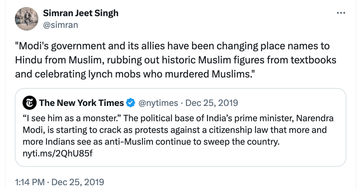This screenshot has width=359, height=189.
Task: Click the @simran handle
Action: [x=60, y=25]
